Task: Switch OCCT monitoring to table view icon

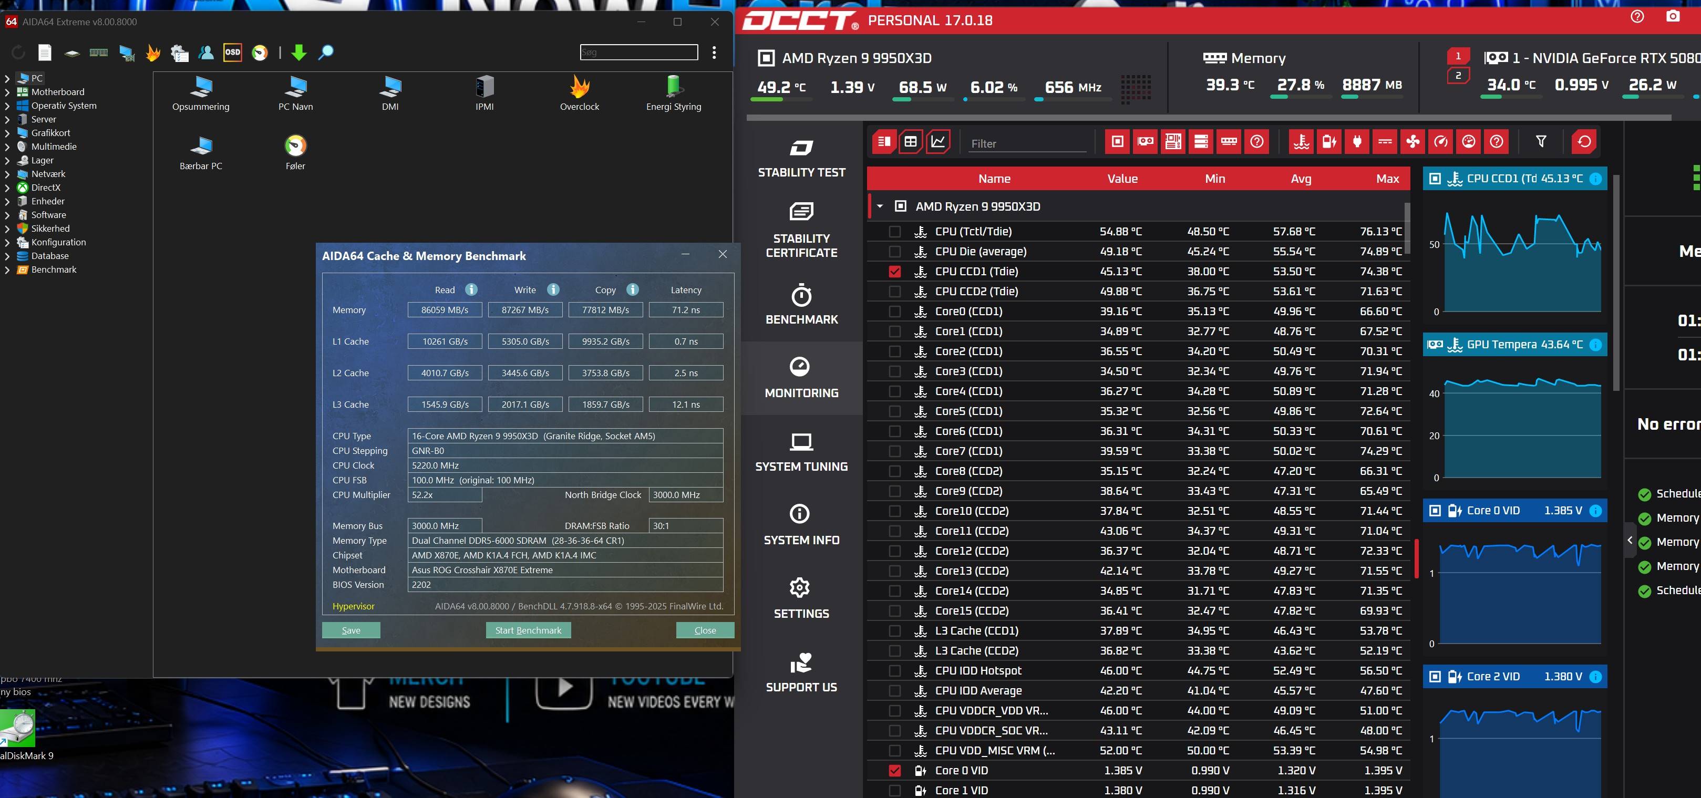Action: pyautogui.click(x=911, y=141)
